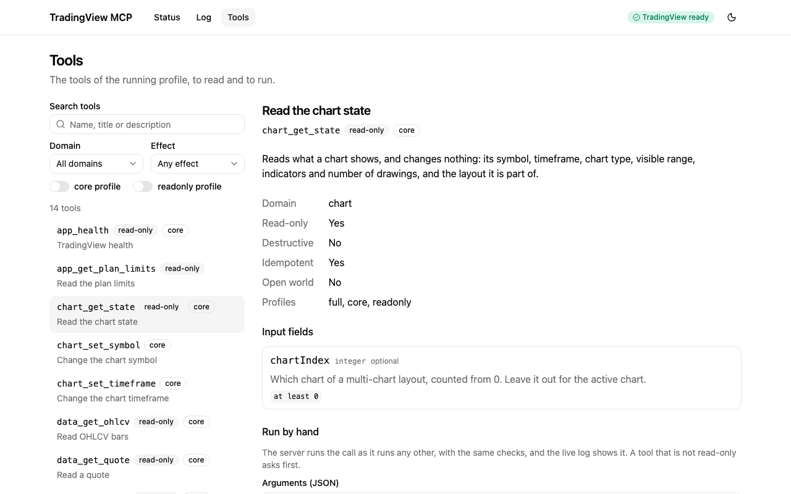
Task: Select the data_get_quote tool
Action: pyautogui.click(x=147, y=467)
